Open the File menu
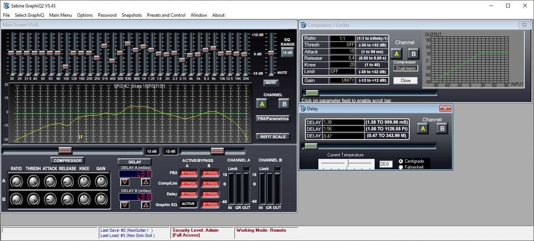This screenshot has width=534, height=241. pyautogui.click(x=6, y=15)
